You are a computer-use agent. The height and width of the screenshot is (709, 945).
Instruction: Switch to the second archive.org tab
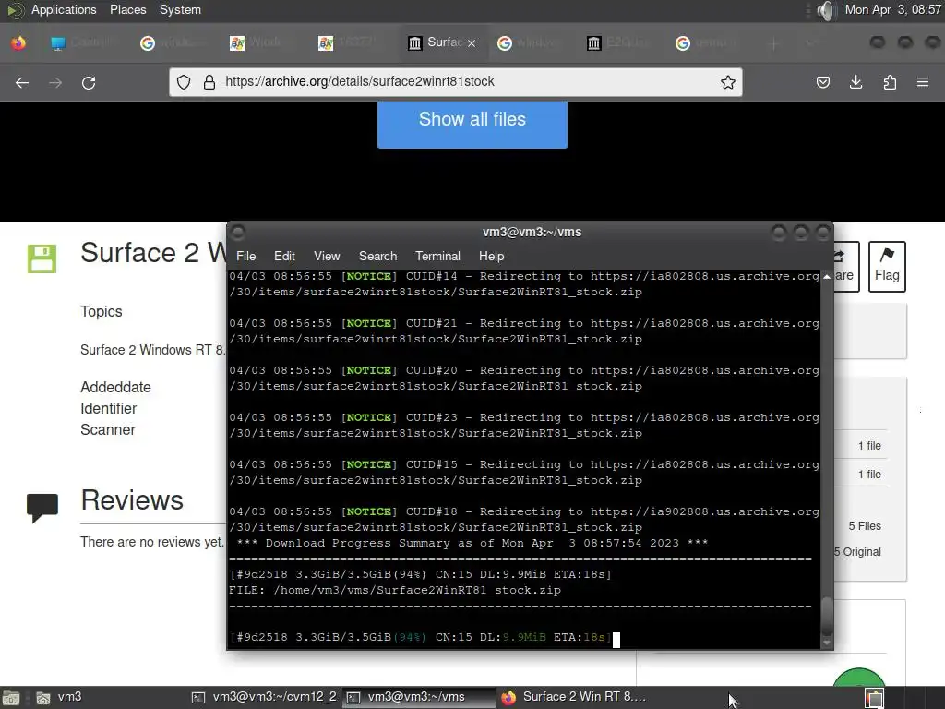point(619,42)
